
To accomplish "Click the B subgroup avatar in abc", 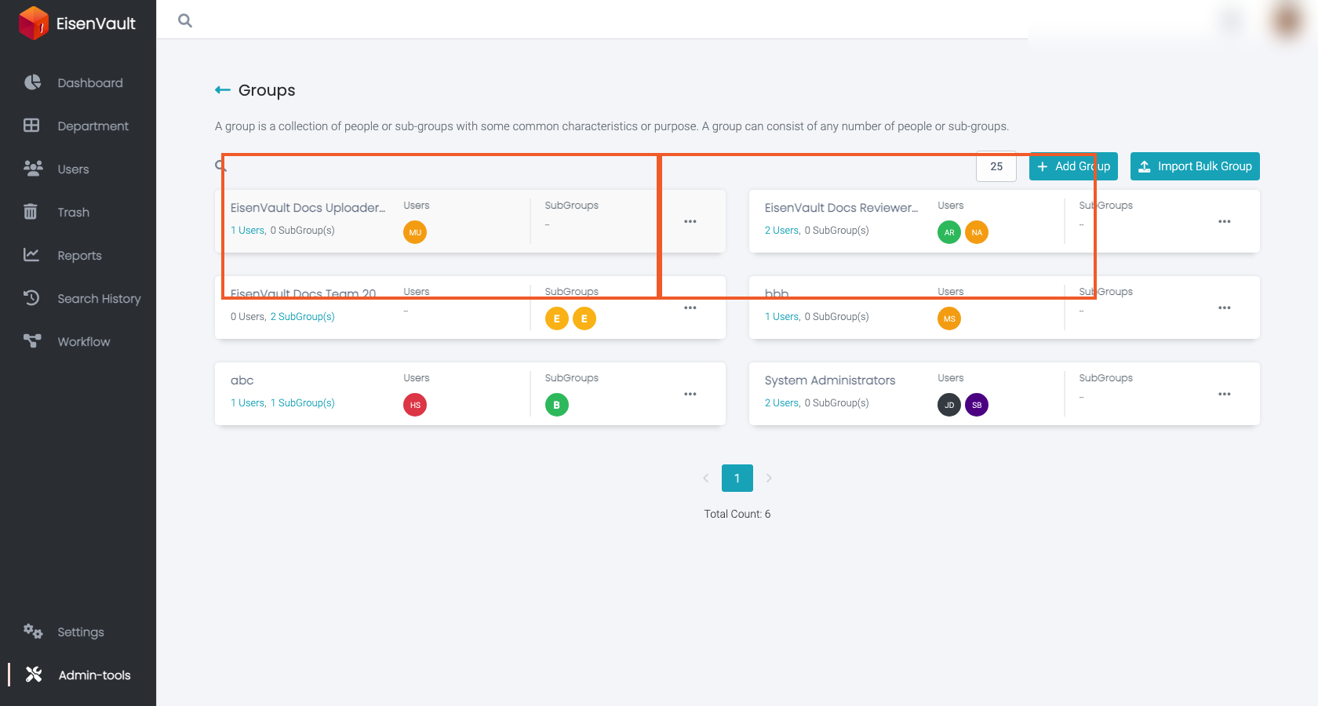I will tap(557, 405).
